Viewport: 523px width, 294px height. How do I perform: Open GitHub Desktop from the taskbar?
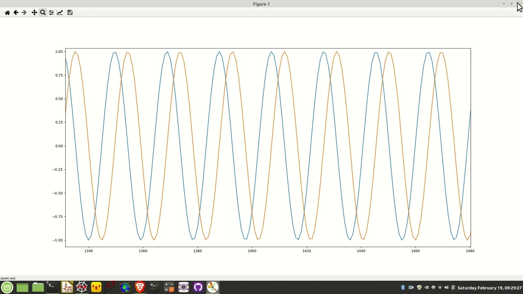tap(198, 287)
